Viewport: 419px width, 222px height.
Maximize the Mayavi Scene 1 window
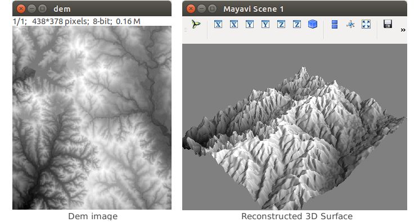pos(212,8)
